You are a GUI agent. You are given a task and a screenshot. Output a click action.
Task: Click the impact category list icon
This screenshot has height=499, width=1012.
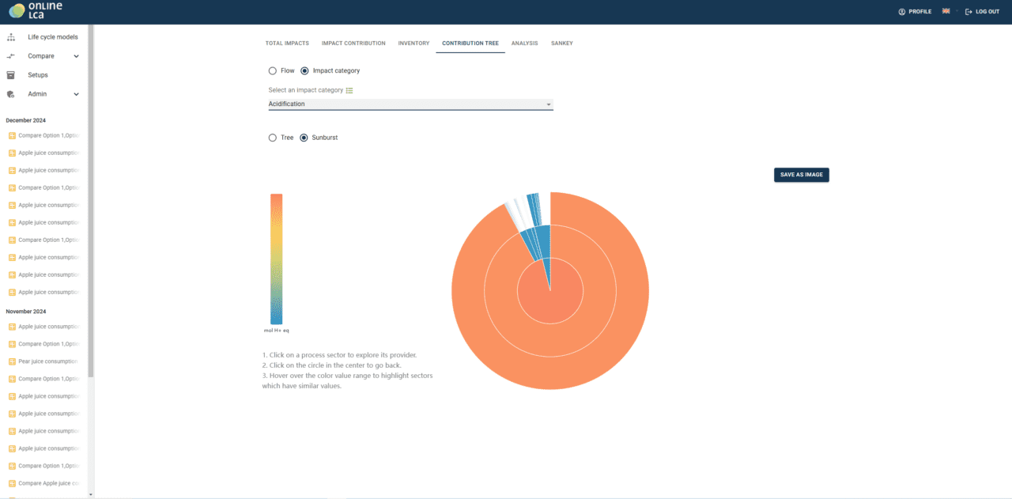click(349, 90)
